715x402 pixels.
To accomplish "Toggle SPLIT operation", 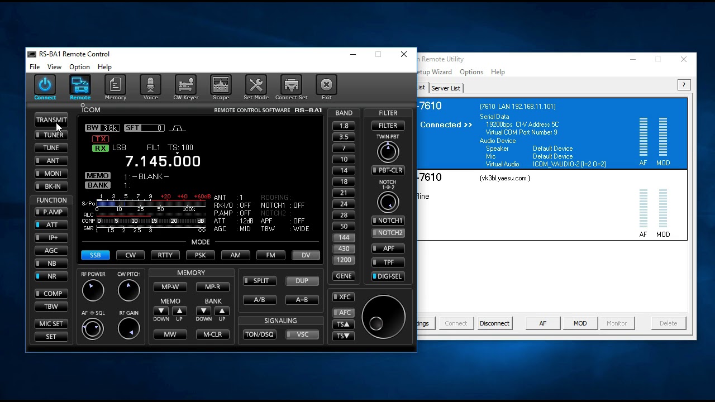I will pyautogui.click(x=260, y=281).
